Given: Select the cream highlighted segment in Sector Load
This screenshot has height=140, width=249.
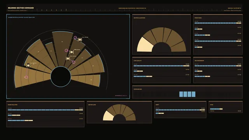Looking at the screenshot, I should coord(108,116).
